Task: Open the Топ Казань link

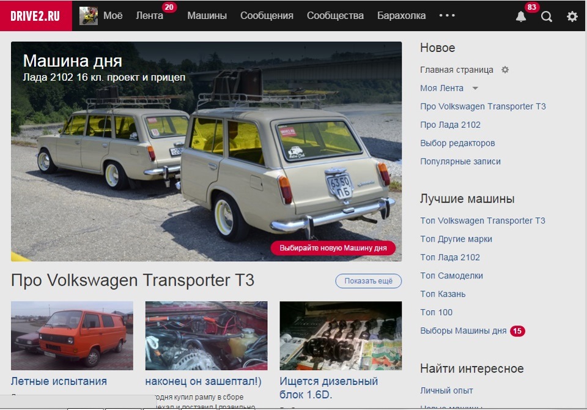Action: coord(443,294)
